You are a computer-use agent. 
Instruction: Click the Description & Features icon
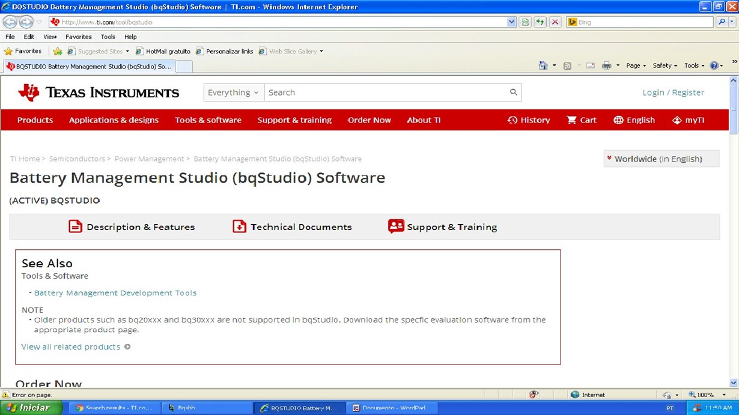75,226
